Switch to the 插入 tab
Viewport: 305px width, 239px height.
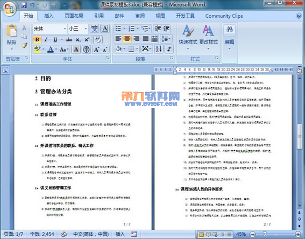[x=48, y=16]
